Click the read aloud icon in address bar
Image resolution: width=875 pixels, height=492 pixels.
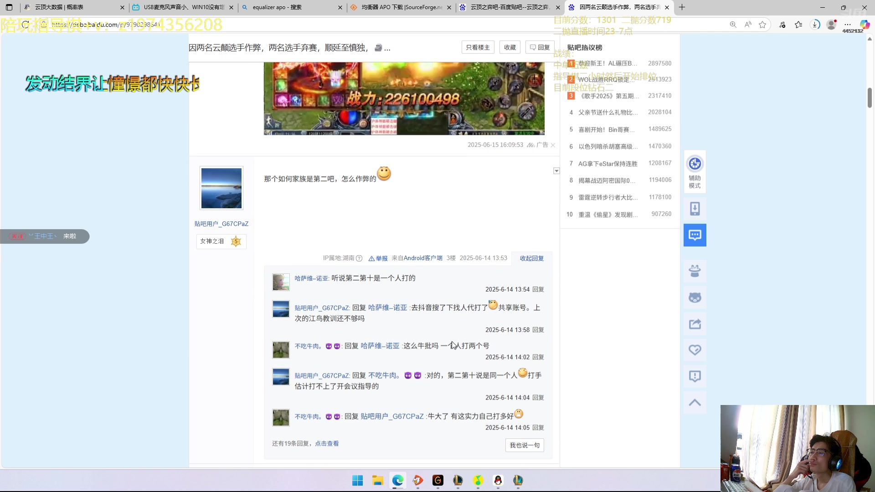click(x=748, y=25)
